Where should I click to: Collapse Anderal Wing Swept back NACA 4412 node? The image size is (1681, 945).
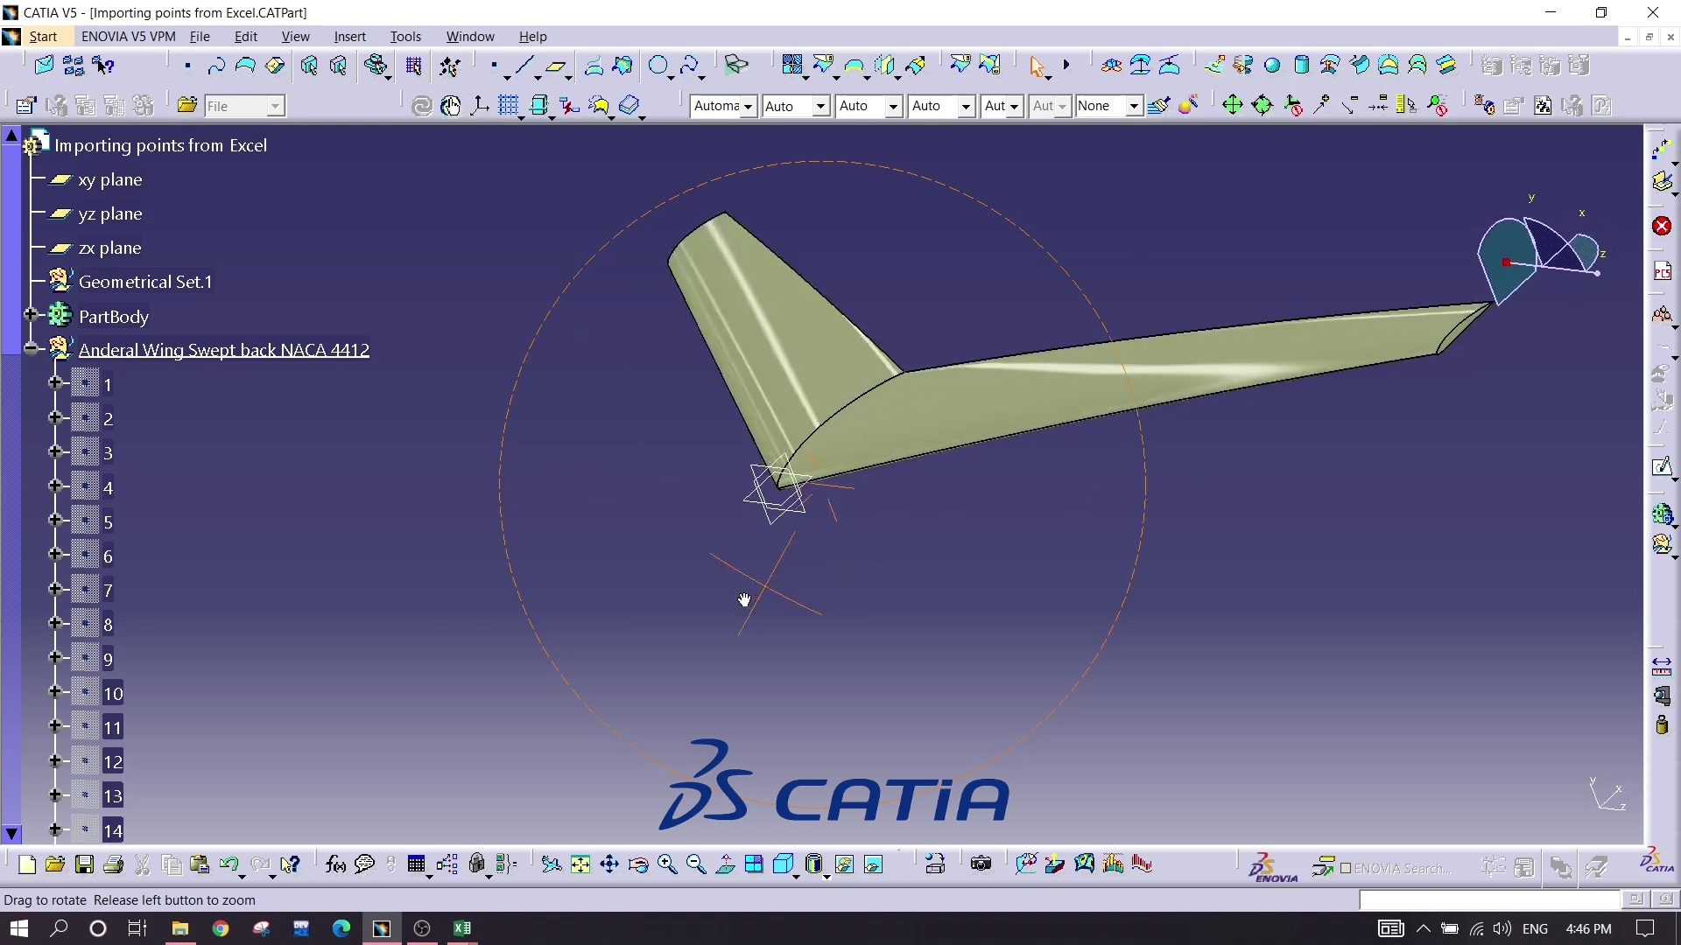32,349
